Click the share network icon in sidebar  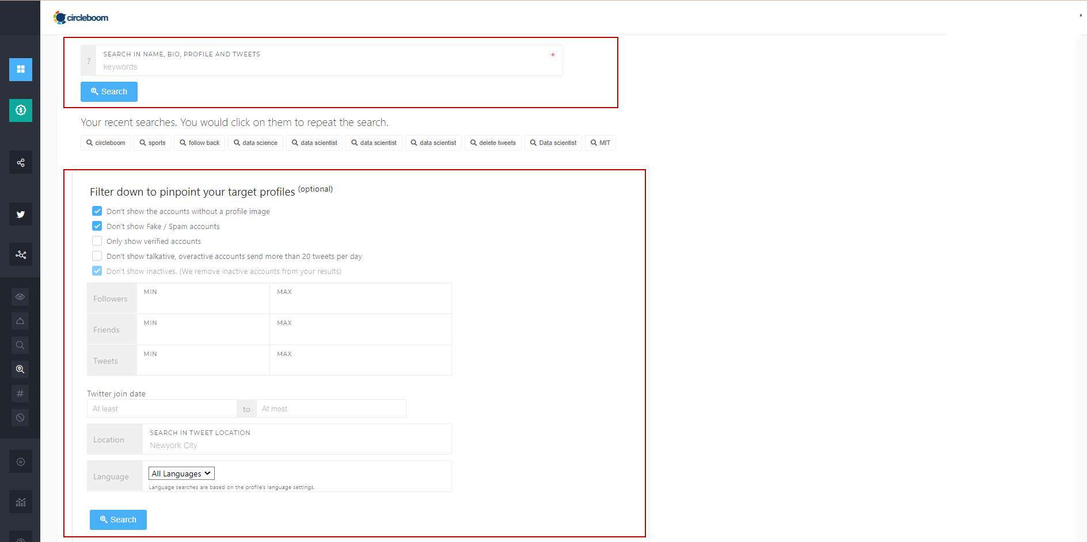21,162
